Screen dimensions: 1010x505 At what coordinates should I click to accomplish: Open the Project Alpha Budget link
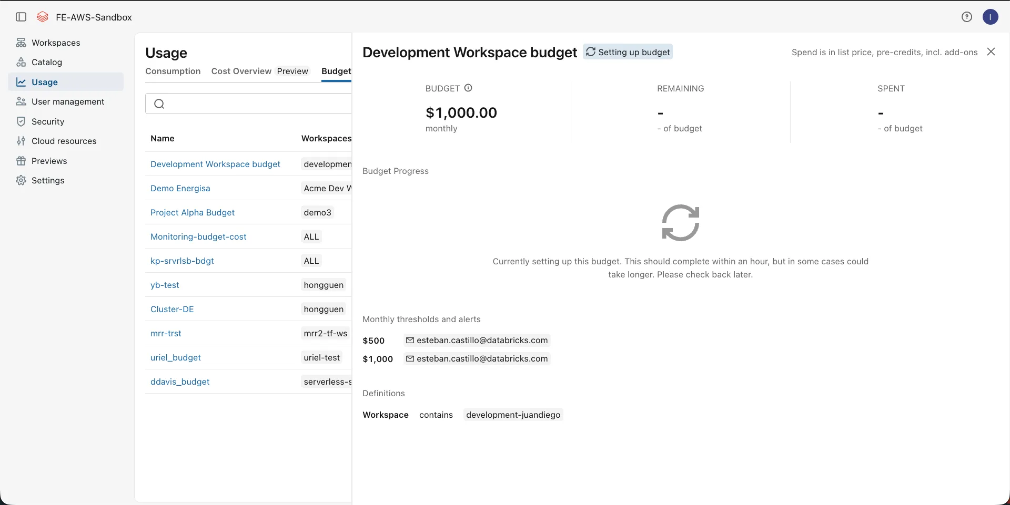click(193, 212)
